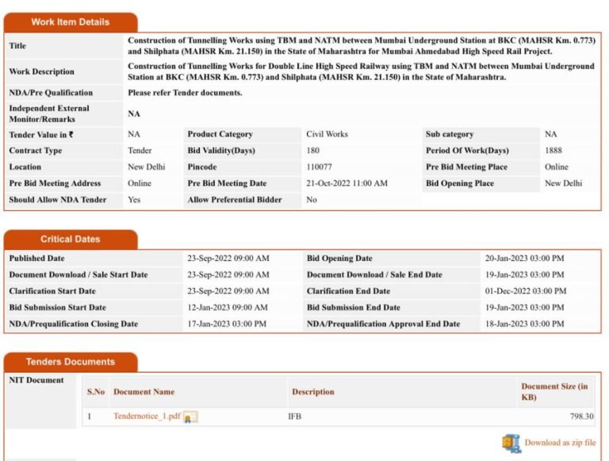Click the 798.30 document size value
Image resolution: width=609 pixels, height=461 pixels.
click(x=582, y=417)
